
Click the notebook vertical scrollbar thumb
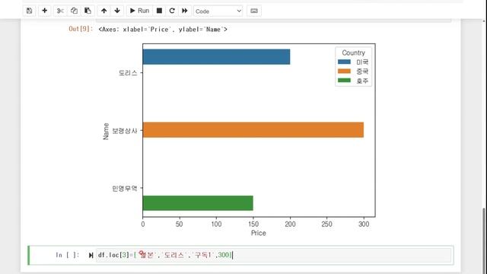(484, 241)
